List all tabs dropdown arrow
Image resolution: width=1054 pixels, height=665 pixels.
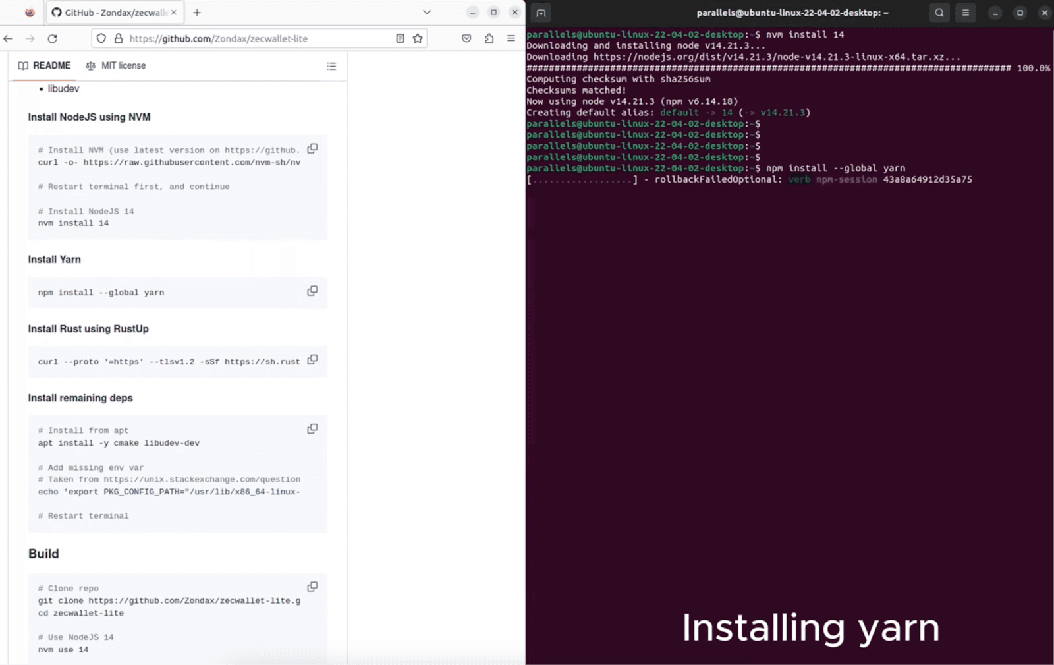tap(427, 12)
